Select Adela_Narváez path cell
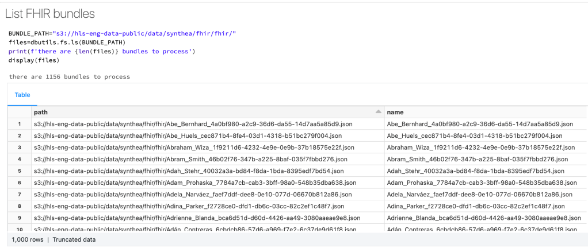This screenshot has height=248, width=588. point(193,195)
